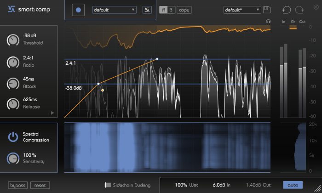
Task: Click the undo arrow icon
Action: click(x=287, y=10)
